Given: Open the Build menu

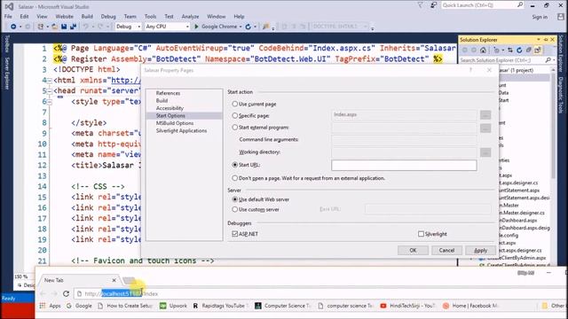Looking at the screenshot, I should coord(87,17).
